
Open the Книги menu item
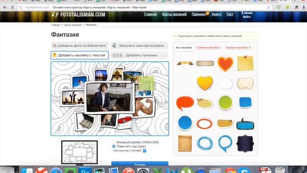(x=216, y=14)
